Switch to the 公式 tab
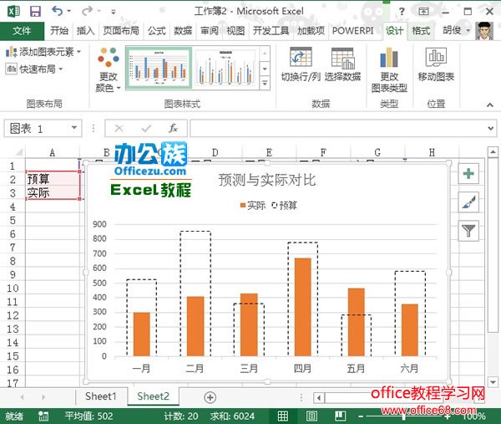Screen dimensions: 501x424 pyautogui.click(x=157, y=31)
